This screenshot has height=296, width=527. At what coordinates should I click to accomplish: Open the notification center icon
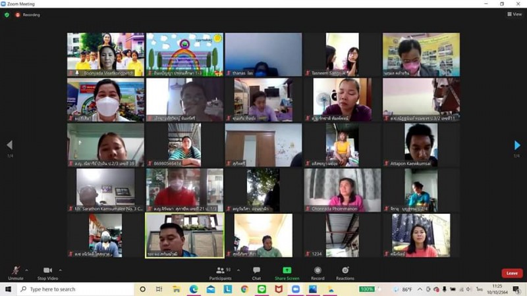tap(516, 289)
